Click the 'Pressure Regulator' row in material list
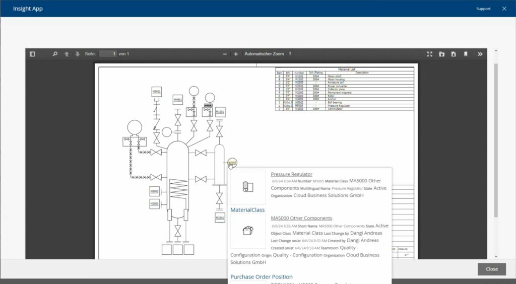This screenshot has width=516, height=284. coord(345,106)
